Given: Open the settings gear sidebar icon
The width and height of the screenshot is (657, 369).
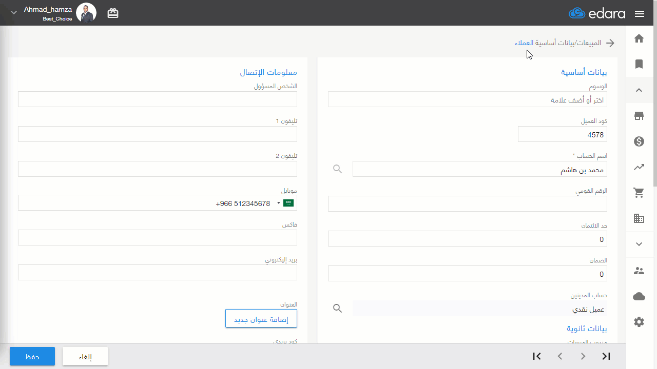Looking at the screenshot, I should [x=639, y=322].
